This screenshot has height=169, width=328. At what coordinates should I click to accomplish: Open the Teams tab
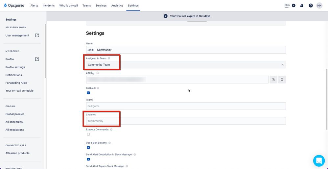tap(87, 6)
